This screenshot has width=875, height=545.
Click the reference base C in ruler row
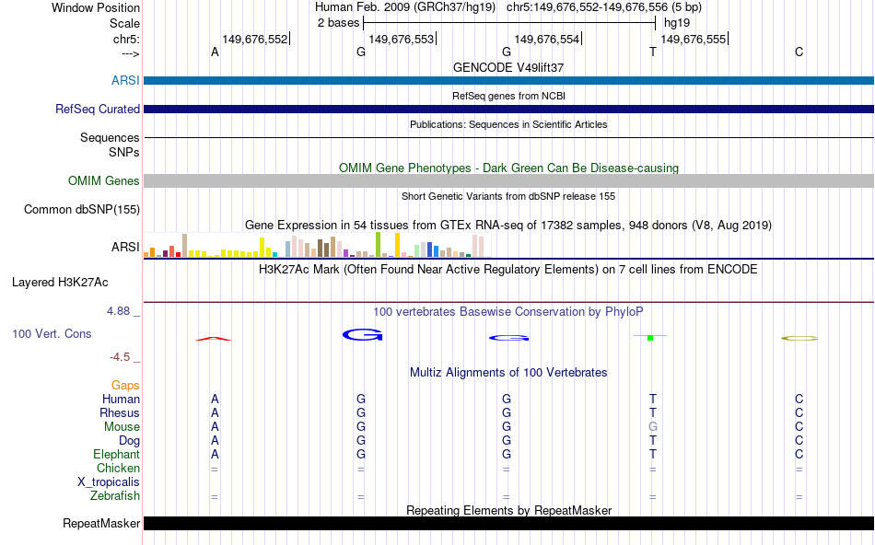click(799, 52)
